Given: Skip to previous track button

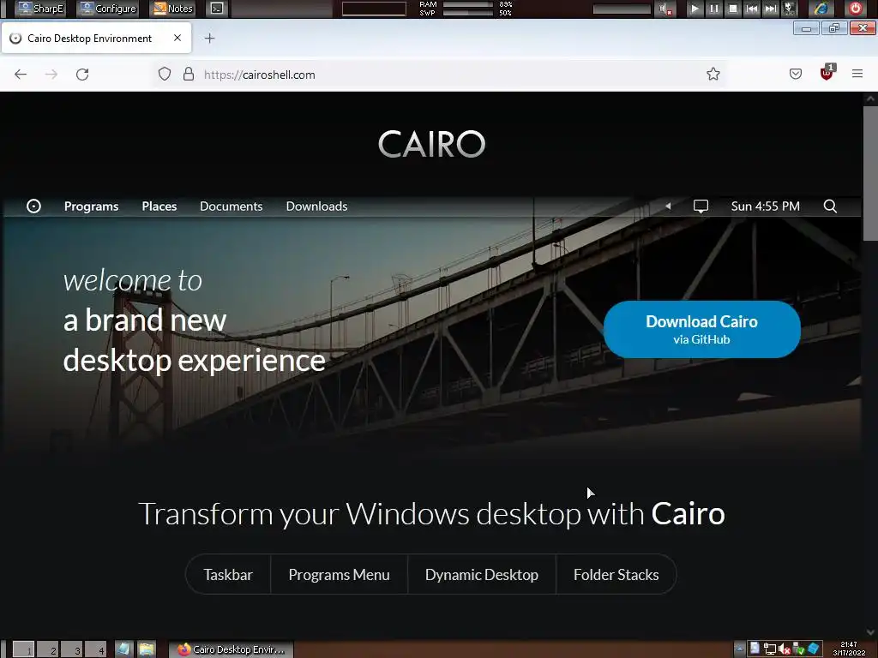Looking at the screenshot, I should click(x=752, y=9).
